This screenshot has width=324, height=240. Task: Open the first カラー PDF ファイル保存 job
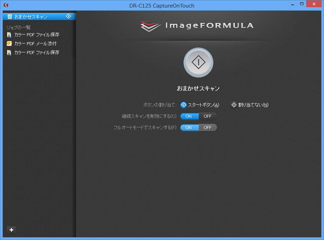pyautogui.click(x=36, y=35)
